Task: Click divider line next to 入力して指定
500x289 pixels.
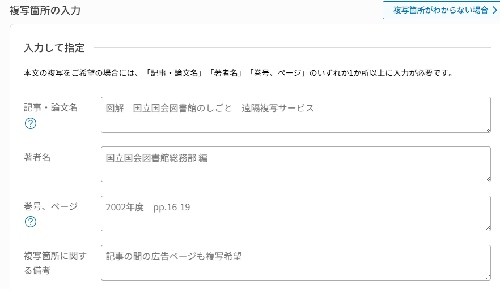Action: pyautogui.click(x=293, y=48)
